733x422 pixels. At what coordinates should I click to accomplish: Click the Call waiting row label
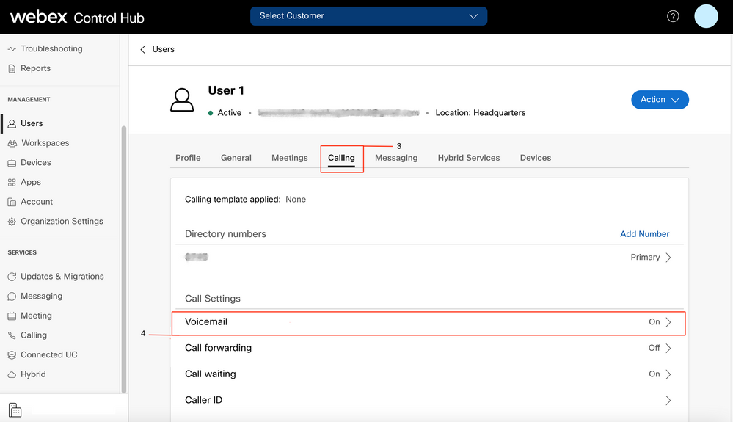(x=211, y=374)
